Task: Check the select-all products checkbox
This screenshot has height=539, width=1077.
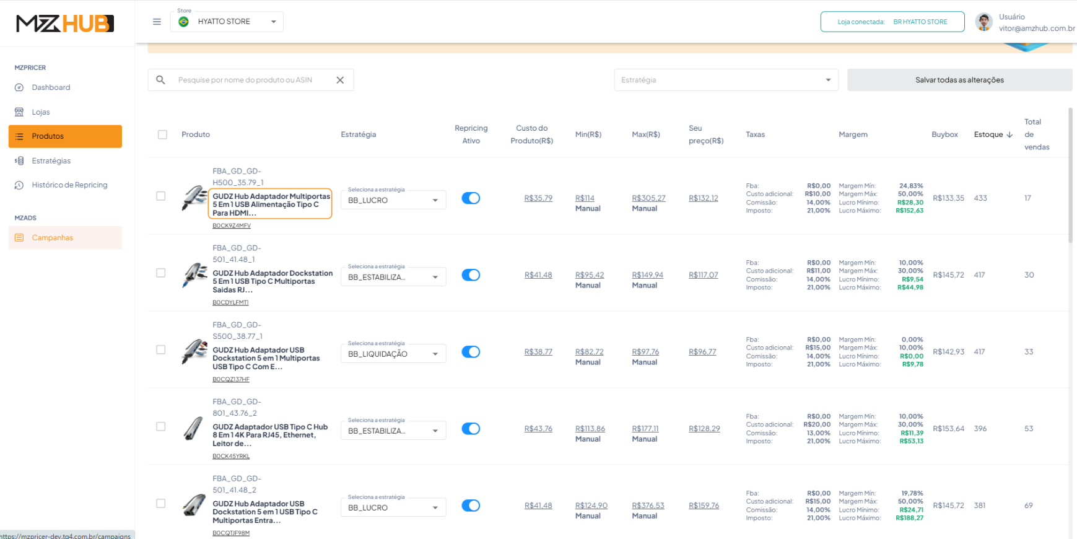Action: click(x=162, y=134)
